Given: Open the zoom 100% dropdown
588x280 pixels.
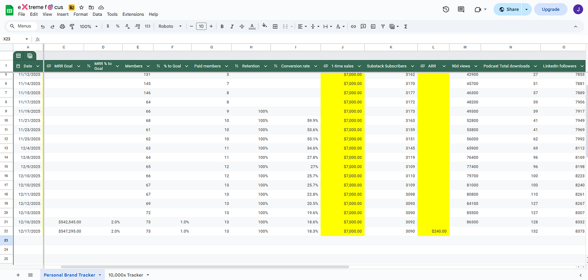Looking at the screenshot, I should coord(88,26).
